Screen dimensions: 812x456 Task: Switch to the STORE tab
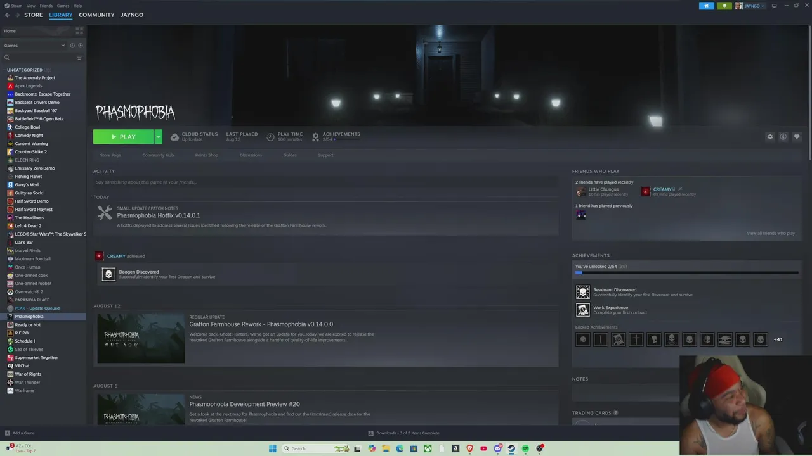click(34, 15)
